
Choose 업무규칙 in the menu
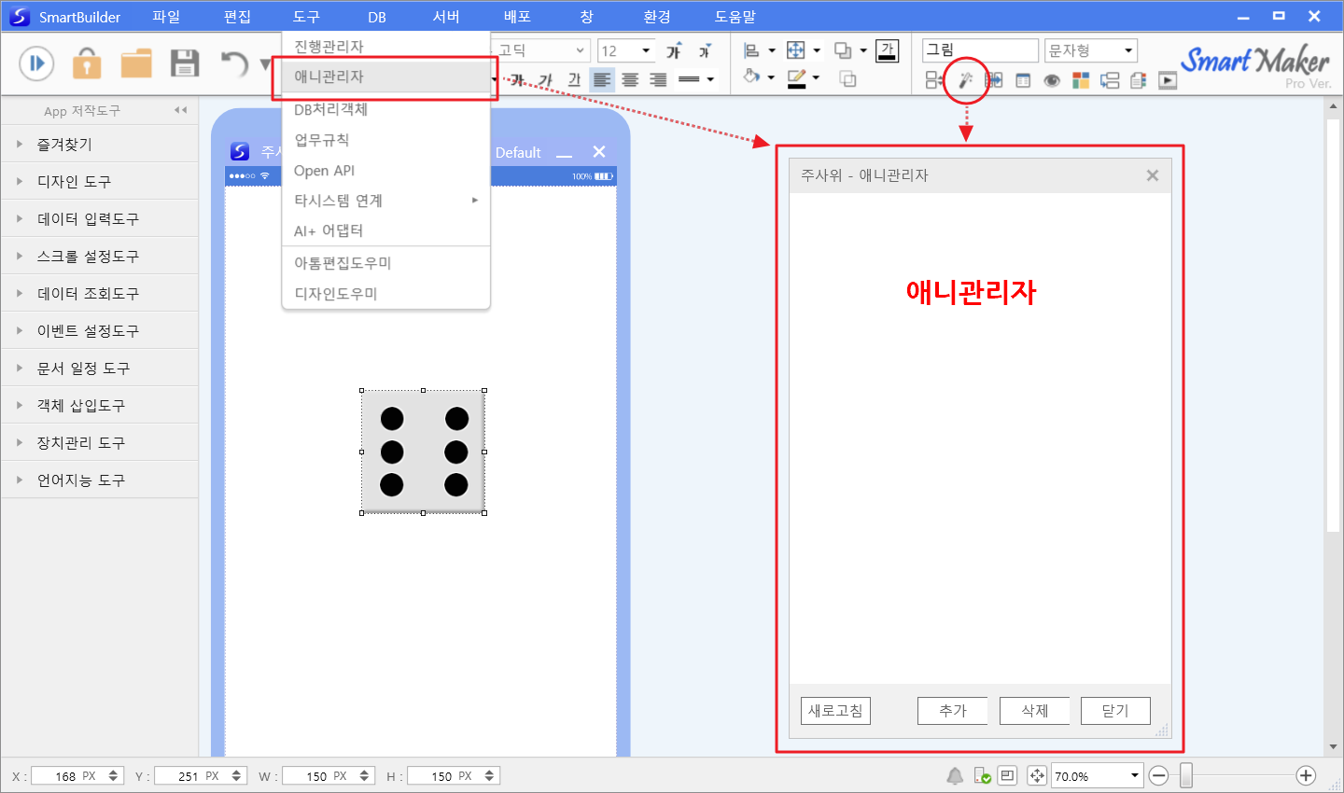tap(385, 140)
